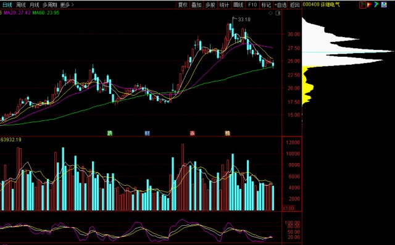Click the blue 财 event marker icon
395x245 pixels.
(147, 133)
